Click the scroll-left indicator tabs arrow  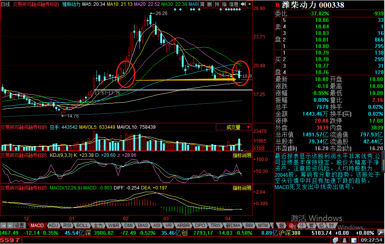(3, 225)
